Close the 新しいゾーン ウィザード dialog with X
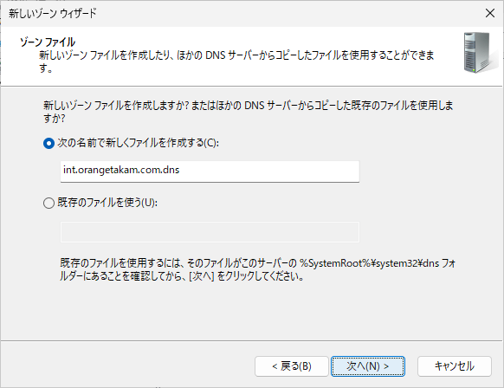Screen dimensions: 504x388 tap(490, 13)
